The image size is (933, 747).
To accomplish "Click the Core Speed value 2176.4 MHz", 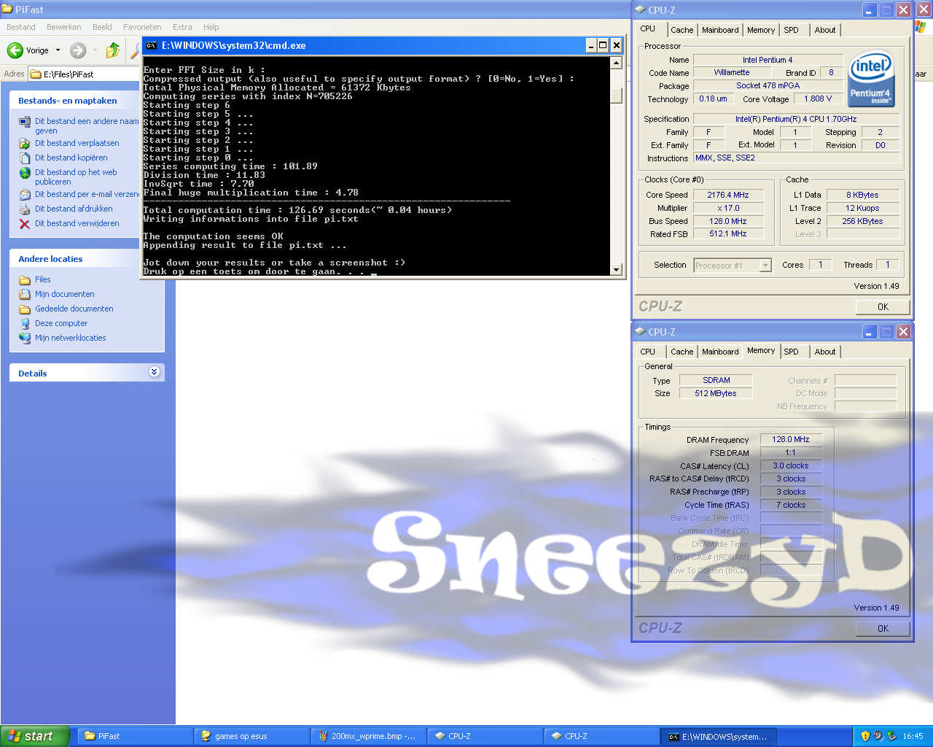I will click(x=727, y=195).
